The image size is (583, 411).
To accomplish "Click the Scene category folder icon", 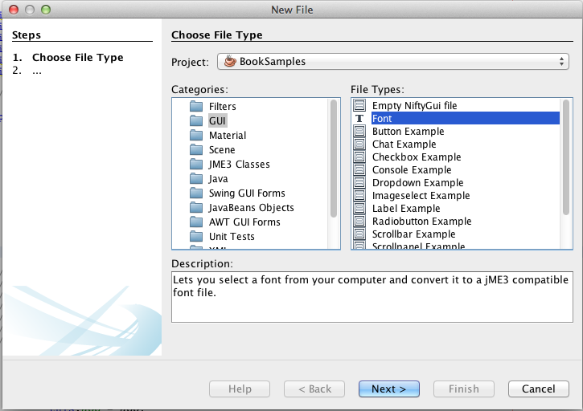I will click(196, 150).
